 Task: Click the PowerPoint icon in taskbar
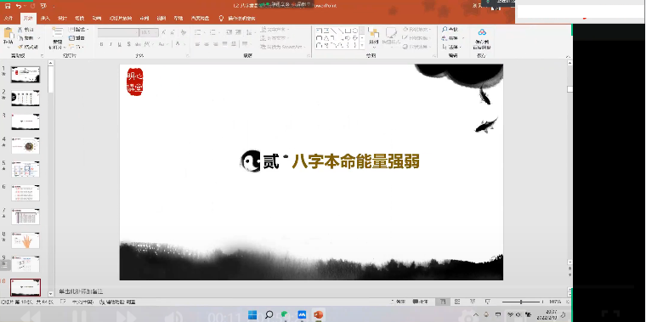318,315
